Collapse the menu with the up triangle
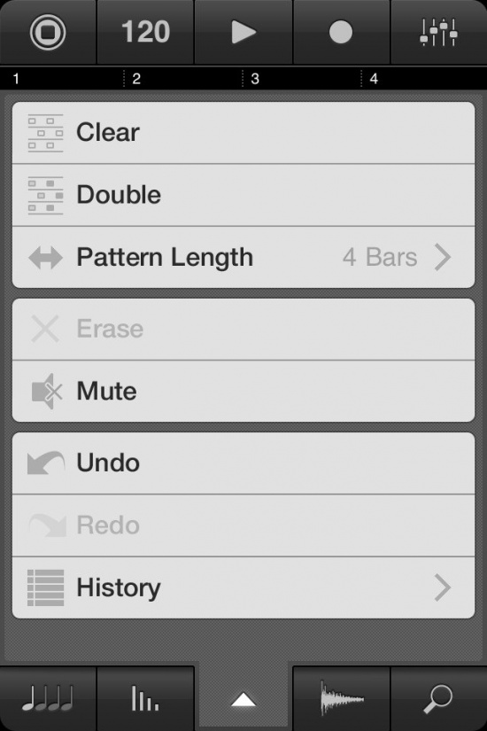This screenshot has width=487, height=731. pos(243,699)
